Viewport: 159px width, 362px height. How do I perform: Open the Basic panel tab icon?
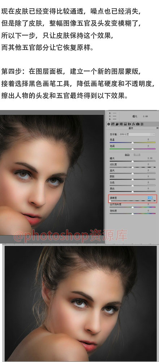click(108, 124)
